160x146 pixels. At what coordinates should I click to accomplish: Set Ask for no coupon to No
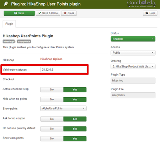[52, 119]
